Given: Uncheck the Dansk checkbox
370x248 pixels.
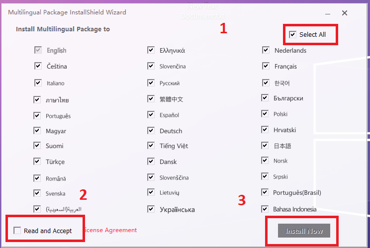Looking at the screenshot, I should (151, 162).
